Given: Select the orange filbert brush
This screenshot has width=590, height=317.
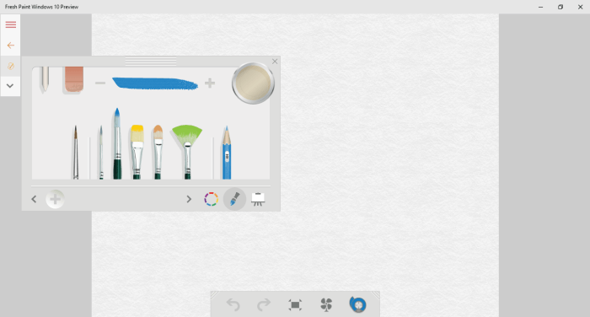Looking at the screenshot, I should click(158, 152).
